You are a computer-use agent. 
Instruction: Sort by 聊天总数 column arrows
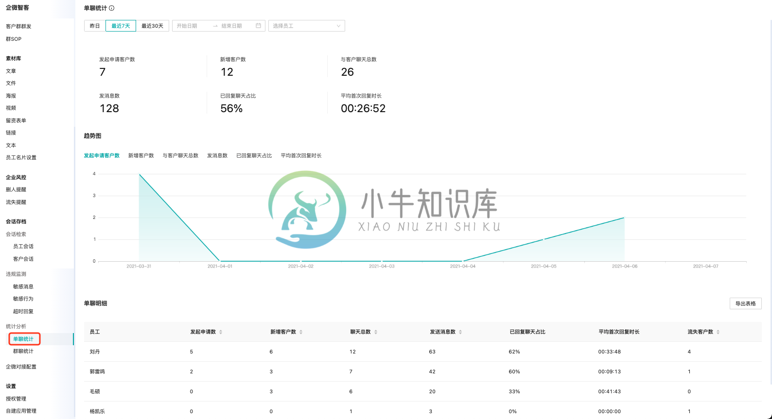tap(376, 332)
